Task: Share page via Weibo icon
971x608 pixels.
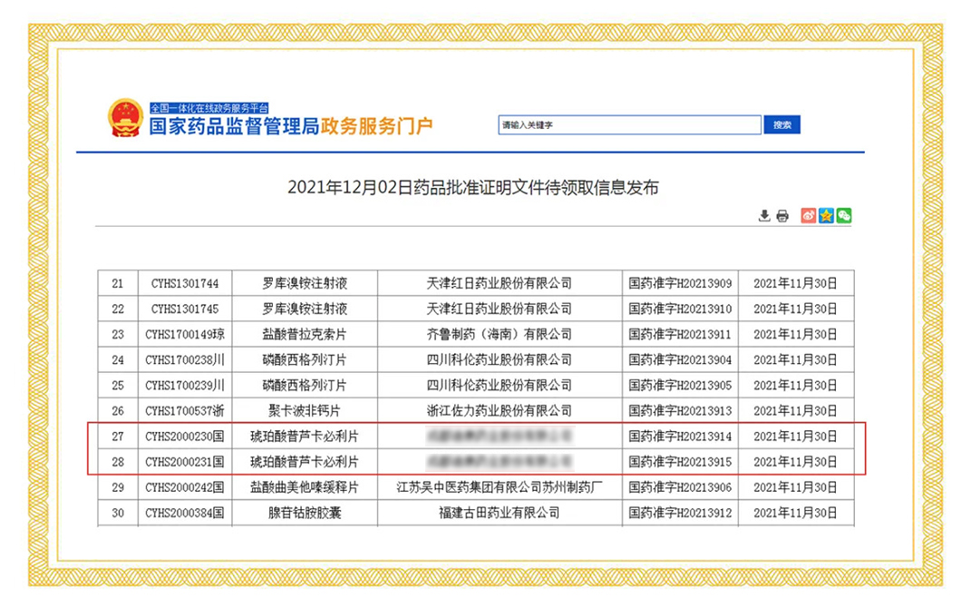Action: click(x=809, y=215)
